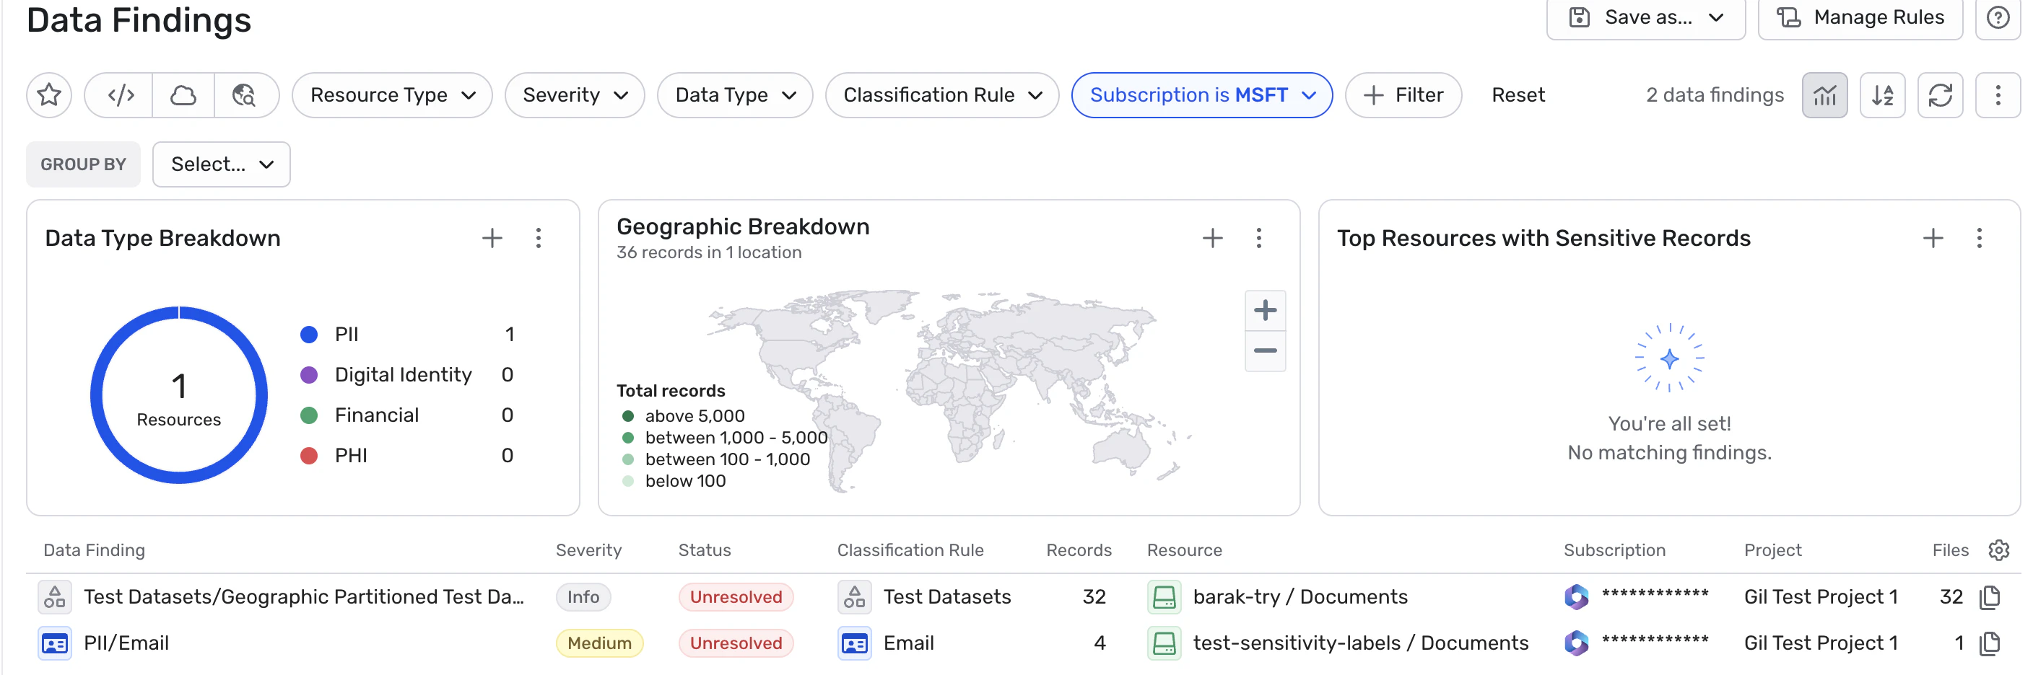Click the star favorite icon

point(49,95)
